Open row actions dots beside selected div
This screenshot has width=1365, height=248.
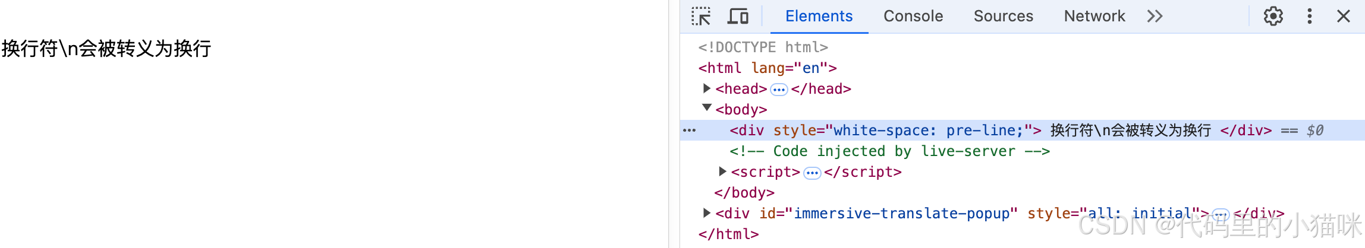point(690,130)
